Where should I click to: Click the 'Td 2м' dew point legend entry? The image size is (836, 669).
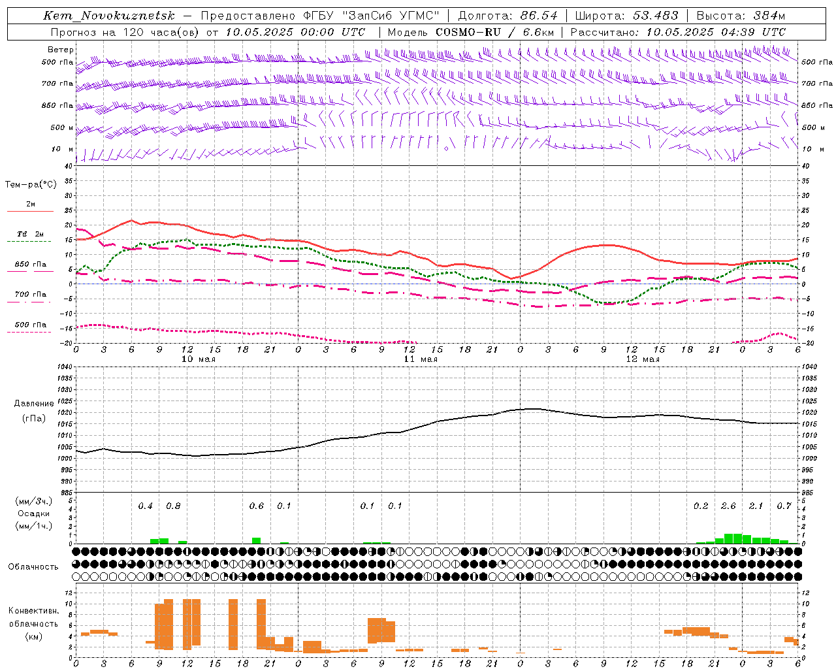point(31,234)
